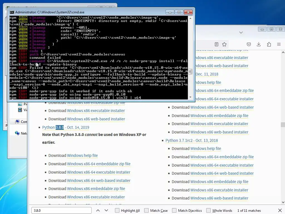285x214 pixels.
Task: Open the cmd.exe window system icon menu
Action: [12, 12]
